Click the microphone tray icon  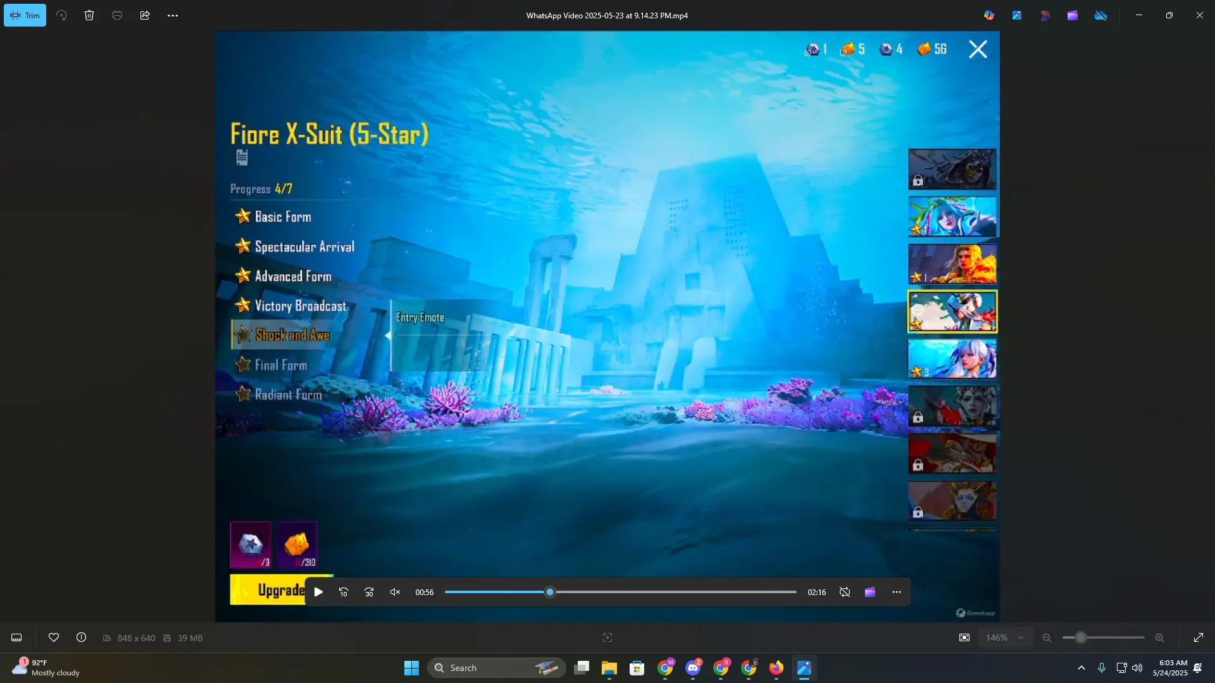pos(1102,668)
